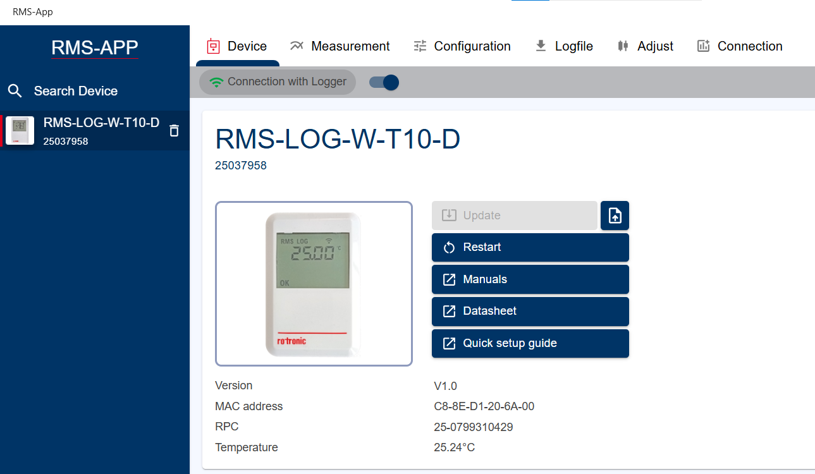The width and height of the screenshot is (815, 474).
Task: Click the version value V1.0
Action: click(445, 386)
